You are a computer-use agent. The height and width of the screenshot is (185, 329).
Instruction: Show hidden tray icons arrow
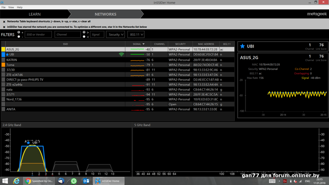tap(279, 181)
